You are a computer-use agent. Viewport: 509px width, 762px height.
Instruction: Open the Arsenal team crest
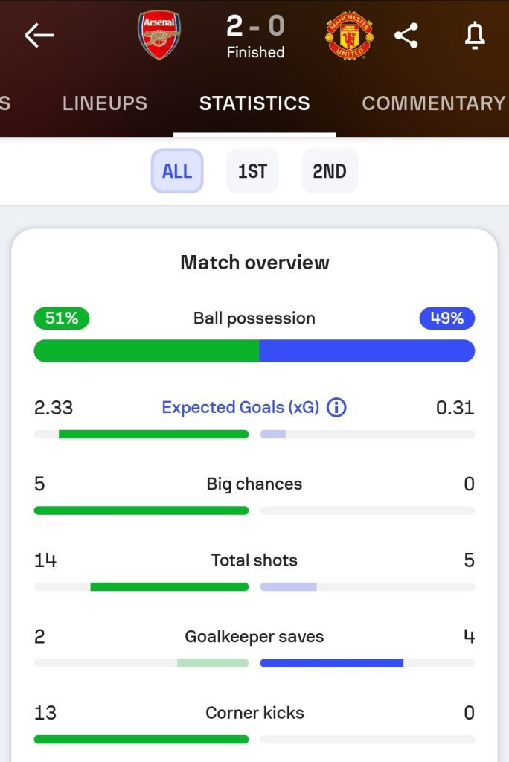pos(159,35)
